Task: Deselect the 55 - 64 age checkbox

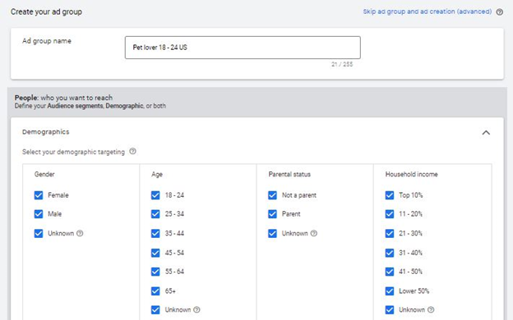Action: click(x=155, y=272)
